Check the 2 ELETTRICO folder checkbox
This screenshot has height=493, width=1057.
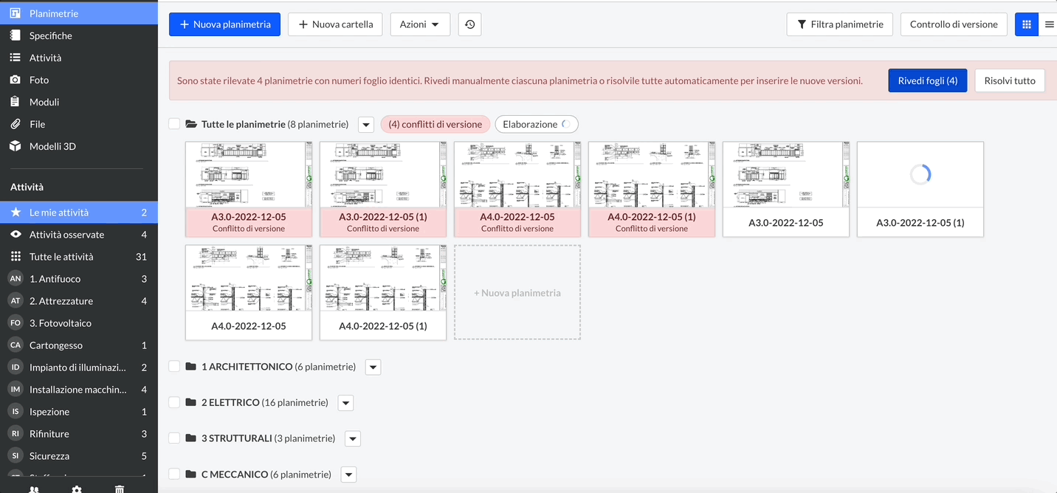[x=174, y=402]
